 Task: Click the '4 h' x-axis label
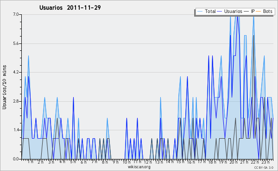click(62, 162)
